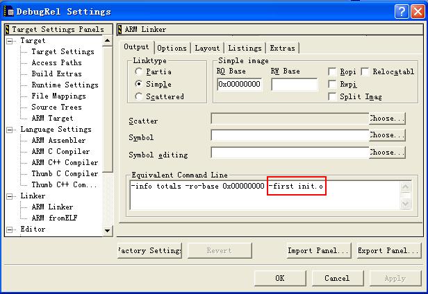Collapse the Language Settings tree node
This screenshot has height=294, width=428.
[10, 130]
